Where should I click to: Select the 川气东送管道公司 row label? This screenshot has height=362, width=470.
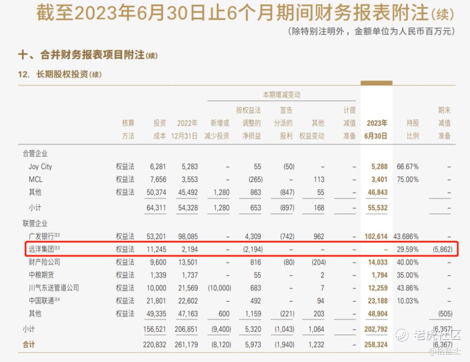pos(54,288)
